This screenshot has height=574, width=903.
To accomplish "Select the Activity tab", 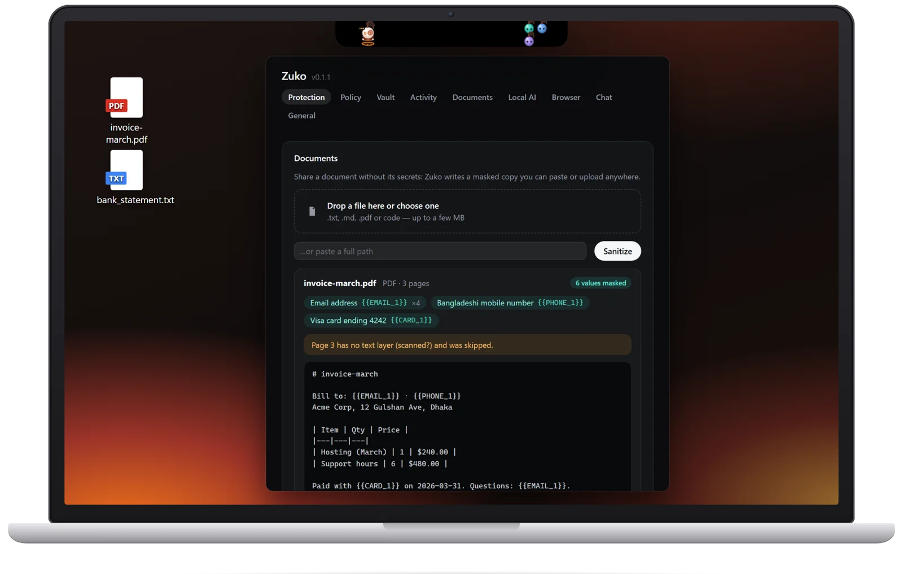I will (423, 97).
